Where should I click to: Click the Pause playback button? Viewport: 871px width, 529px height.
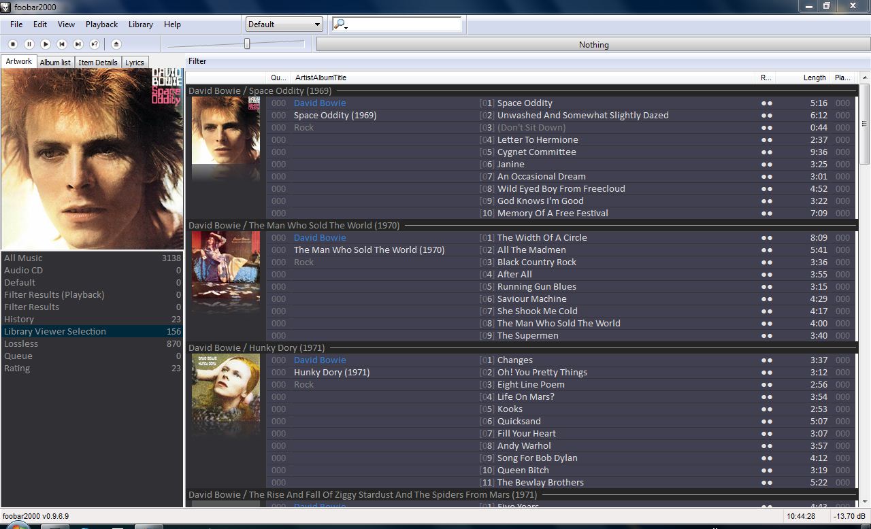coord(29,44)
